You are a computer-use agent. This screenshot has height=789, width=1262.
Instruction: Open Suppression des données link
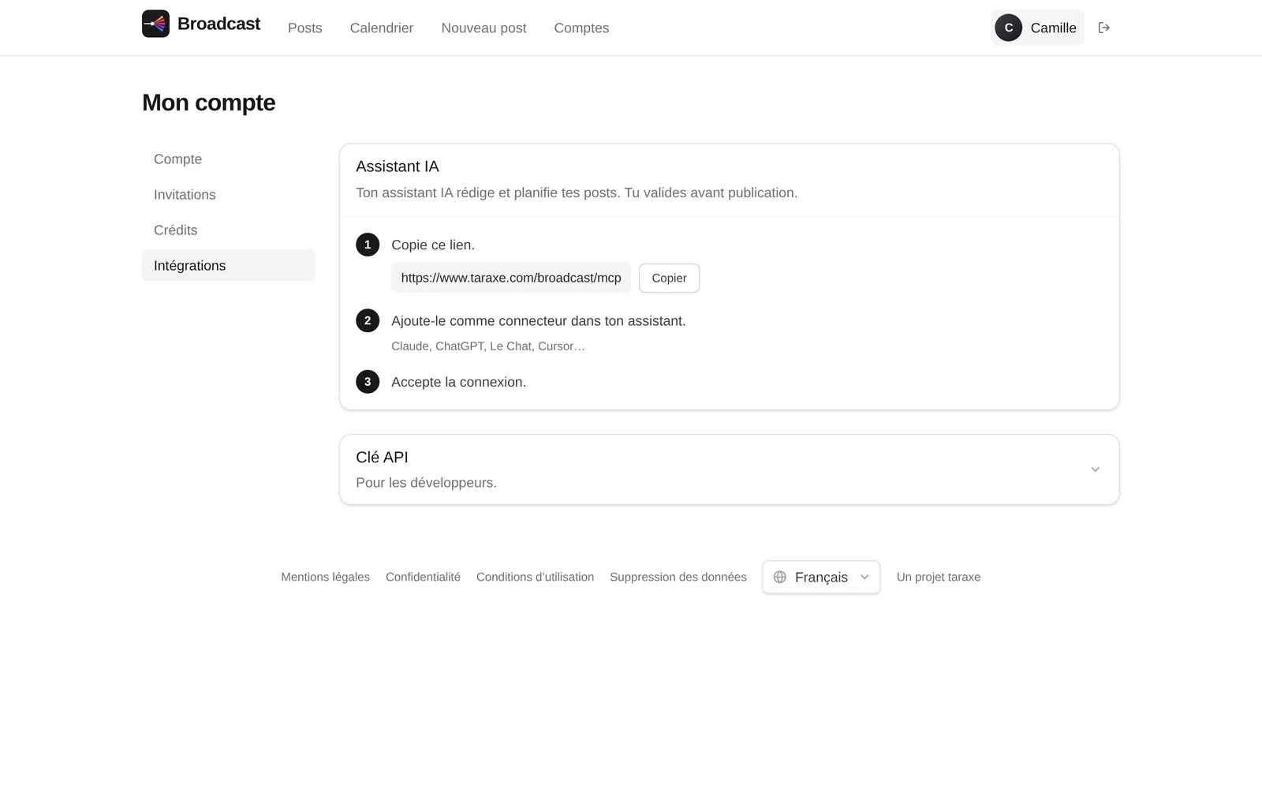[678, 577]
